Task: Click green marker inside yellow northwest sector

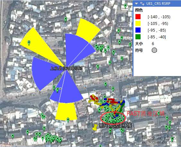Action: [29, 43]
